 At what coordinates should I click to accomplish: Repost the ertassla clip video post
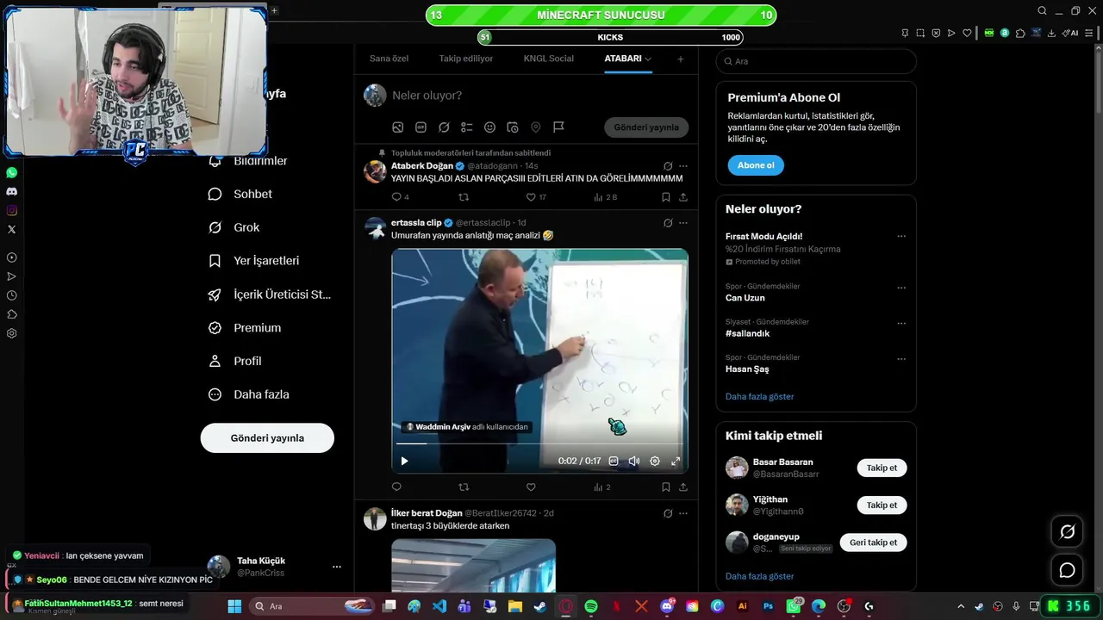pos(464,487)
